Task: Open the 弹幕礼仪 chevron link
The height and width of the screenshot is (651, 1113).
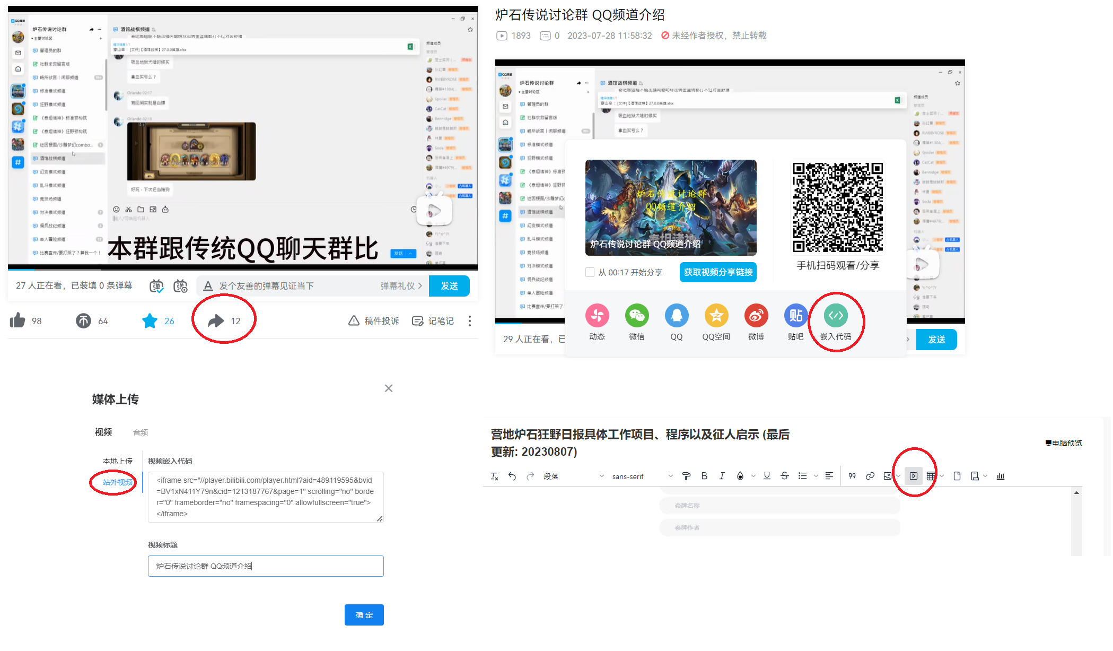Action: [x=401, y=286]
